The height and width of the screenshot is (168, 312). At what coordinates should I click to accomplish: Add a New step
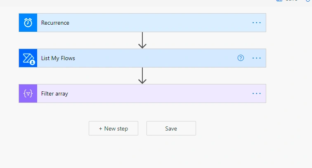coord(113,128)
